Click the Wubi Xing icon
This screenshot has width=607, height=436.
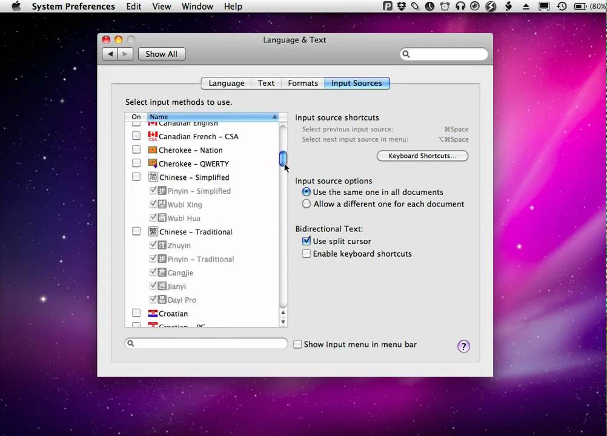coord(162,204)
